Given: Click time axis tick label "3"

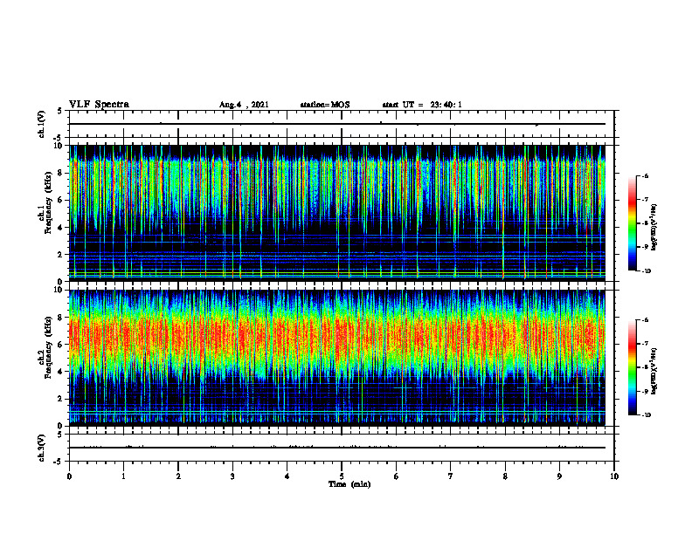Looking at the screenshot, I should tap(232, 476).
